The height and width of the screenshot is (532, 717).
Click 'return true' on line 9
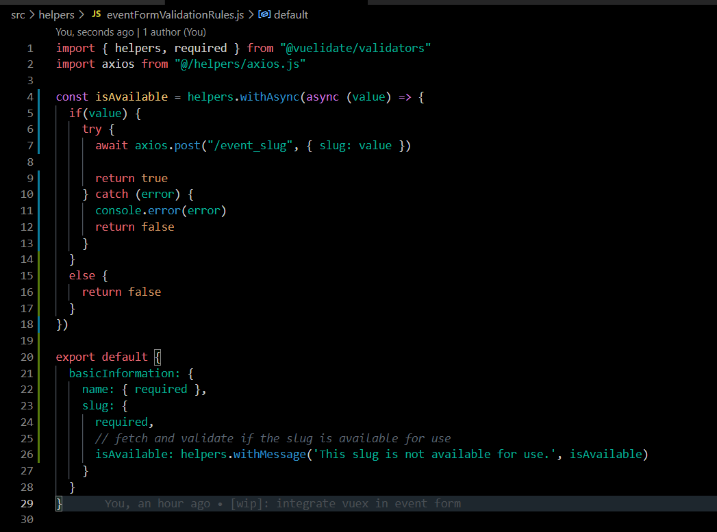click(x=131, y=178)
